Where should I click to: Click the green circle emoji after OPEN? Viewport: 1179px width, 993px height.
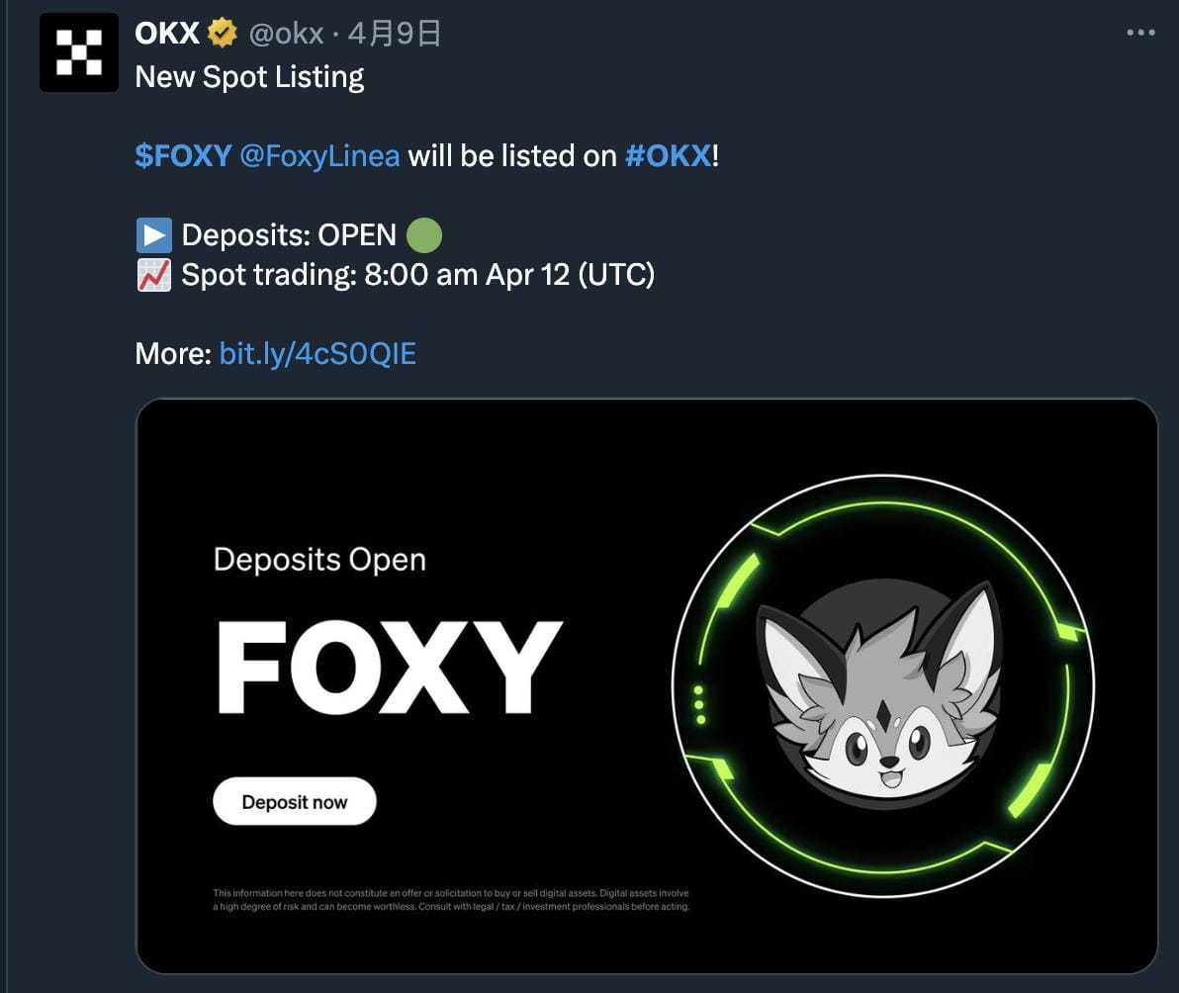[x=424, y=235]
